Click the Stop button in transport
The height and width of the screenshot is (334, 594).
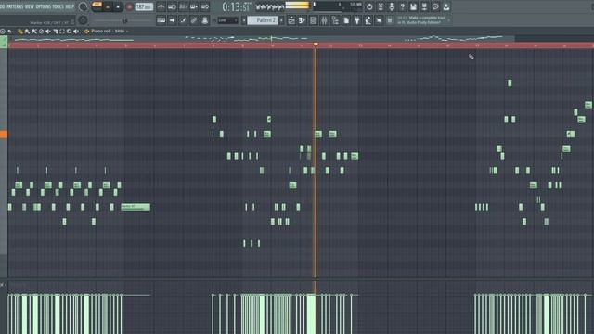point(118,6)
